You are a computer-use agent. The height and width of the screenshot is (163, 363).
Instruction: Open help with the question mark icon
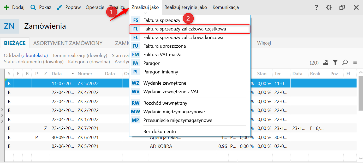click(316, 8)
